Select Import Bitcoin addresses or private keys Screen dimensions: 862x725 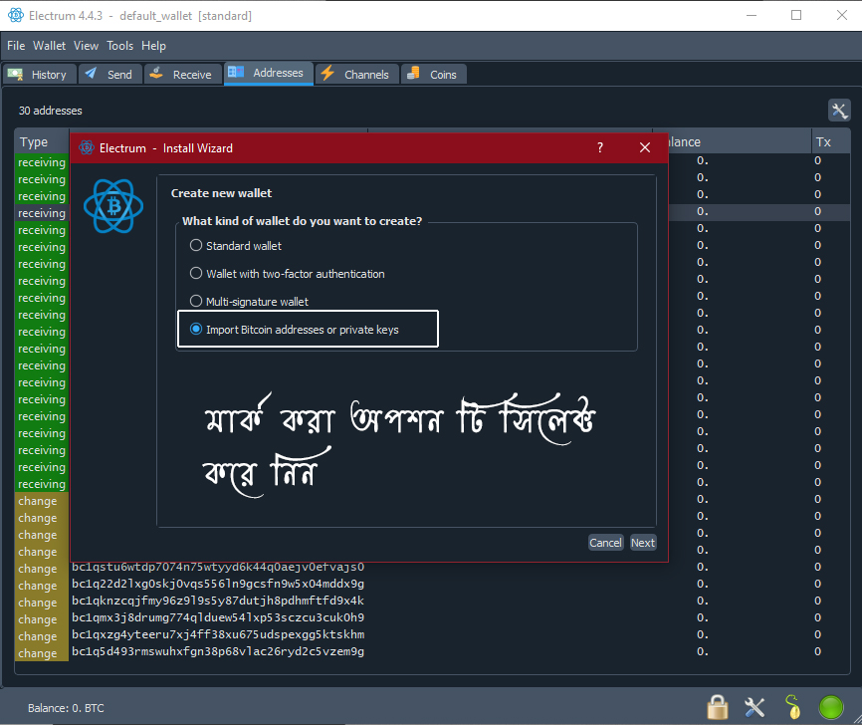pyautogui.click(x=294, y=330)
